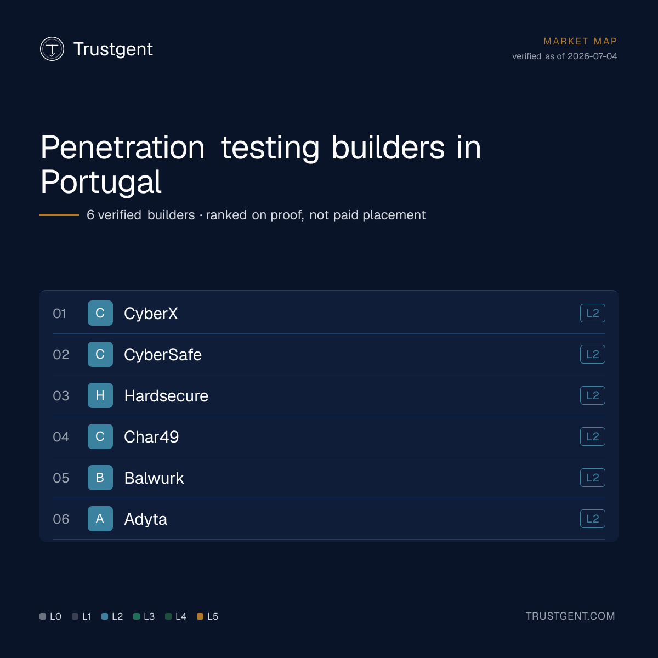Click the Balwurk letter B avatar
The height and width of the screenshot is (658, 658).
(x=100, y=478)
